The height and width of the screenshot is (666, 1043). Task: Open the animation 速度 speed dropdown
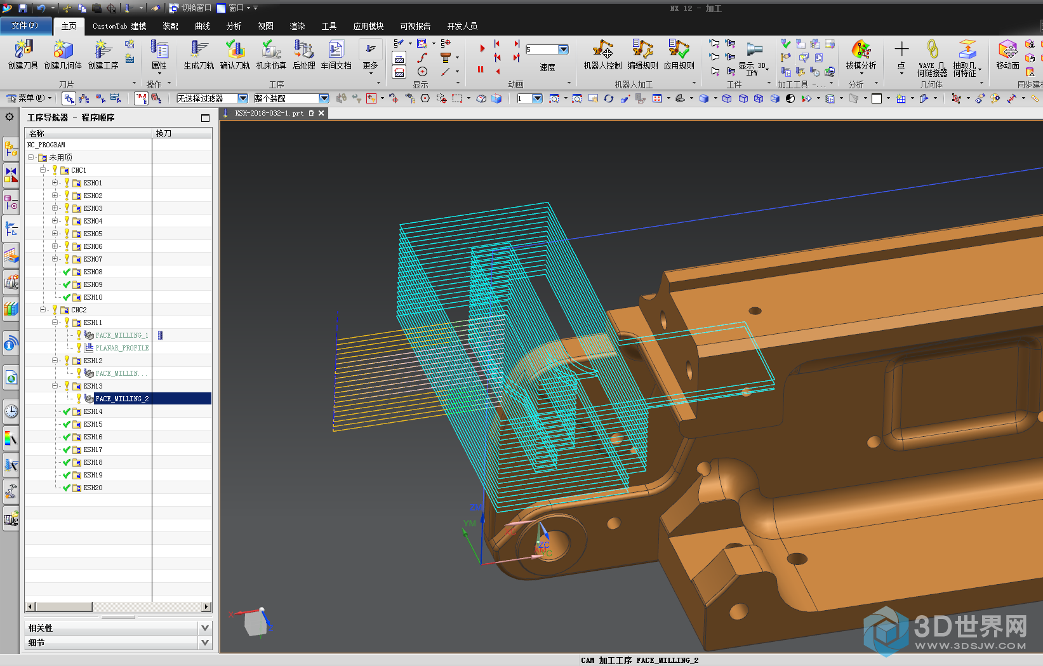563,50
